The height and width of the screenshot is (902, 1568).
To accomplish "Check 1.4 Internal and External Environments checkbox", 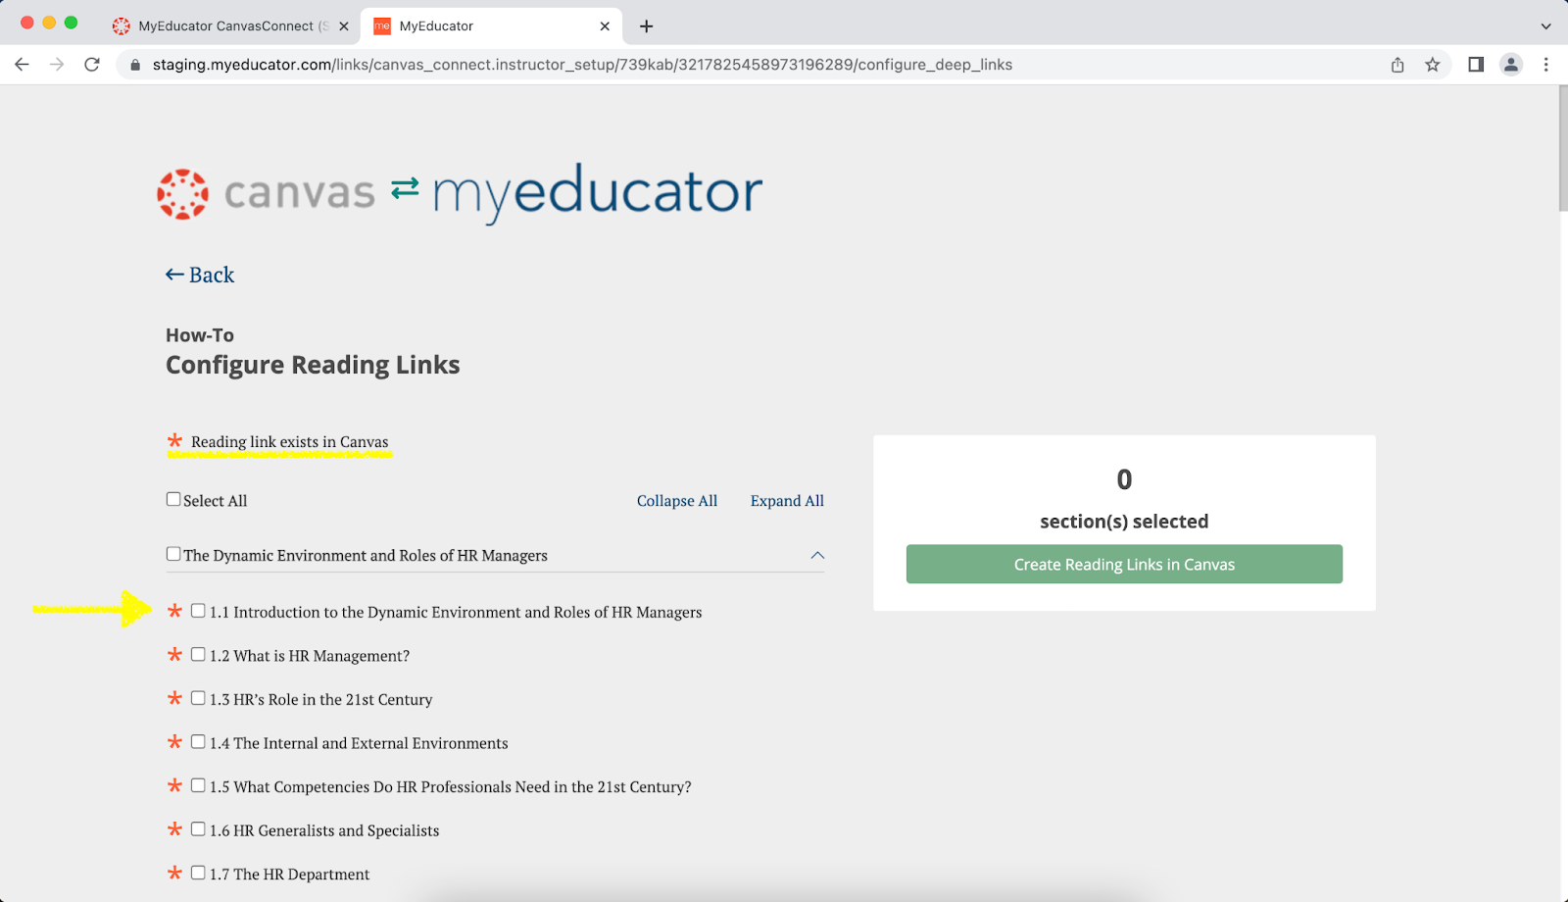I will tap(198, 742).
